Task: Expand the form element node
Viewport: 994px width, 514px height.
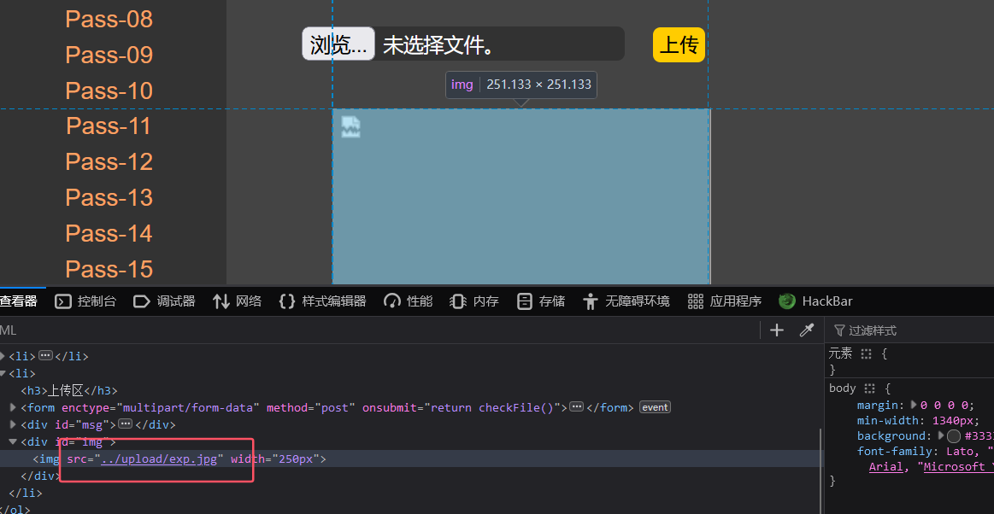Action: [14, 407]
